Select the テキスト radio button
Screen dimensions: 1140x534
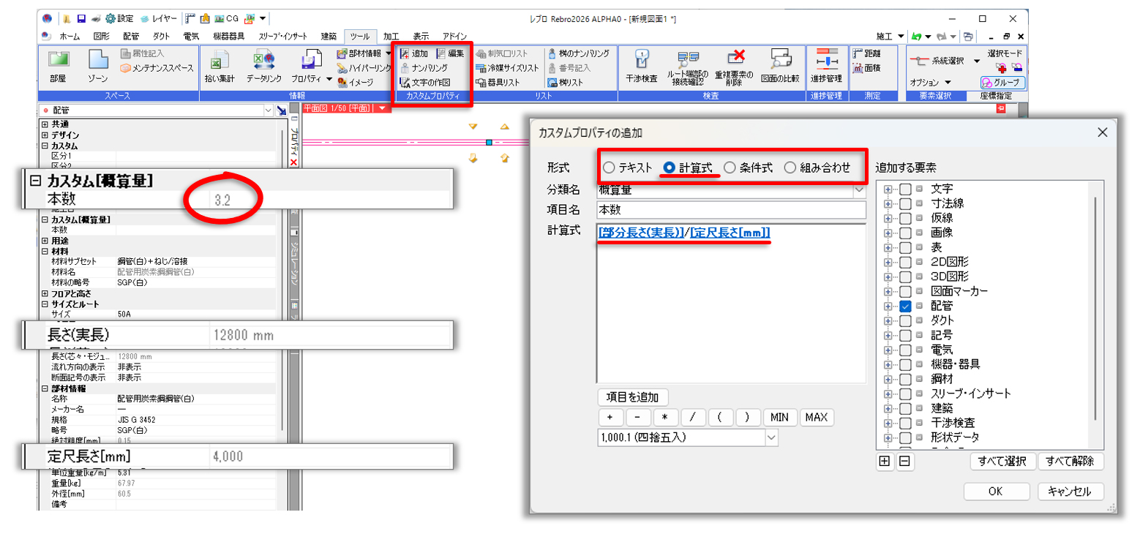[x=609, y=168]
